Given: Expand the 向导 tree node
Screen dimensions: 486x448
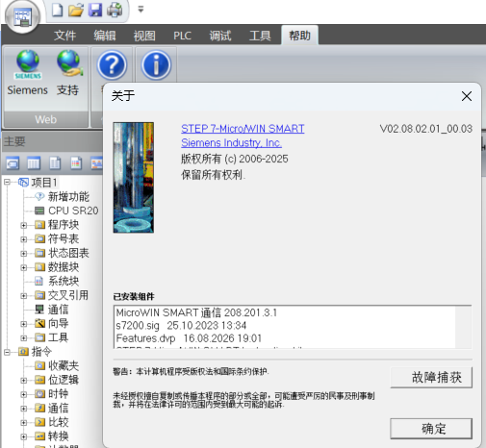Looking at the screenshot, I should (x=23, y=324).
